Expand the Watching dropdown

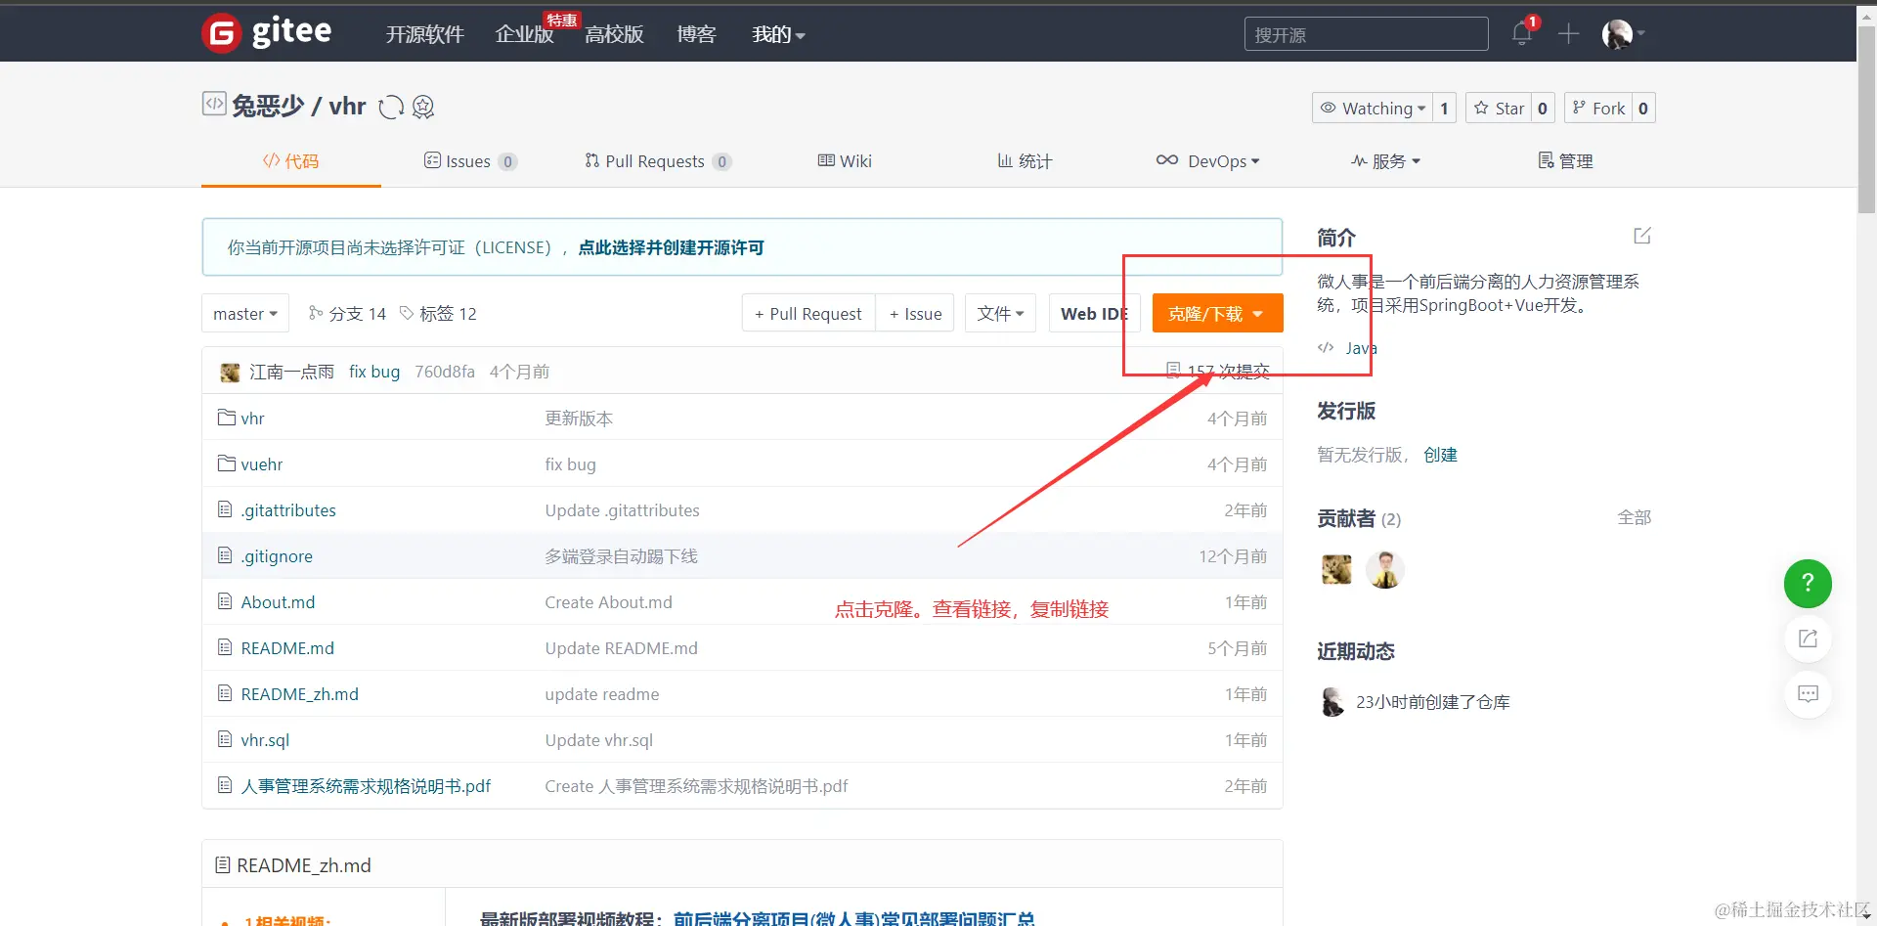pyautogui.click(x=1372, y=108)
